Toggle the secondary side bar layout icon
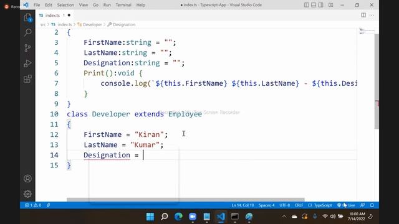 tap(320, 5)
